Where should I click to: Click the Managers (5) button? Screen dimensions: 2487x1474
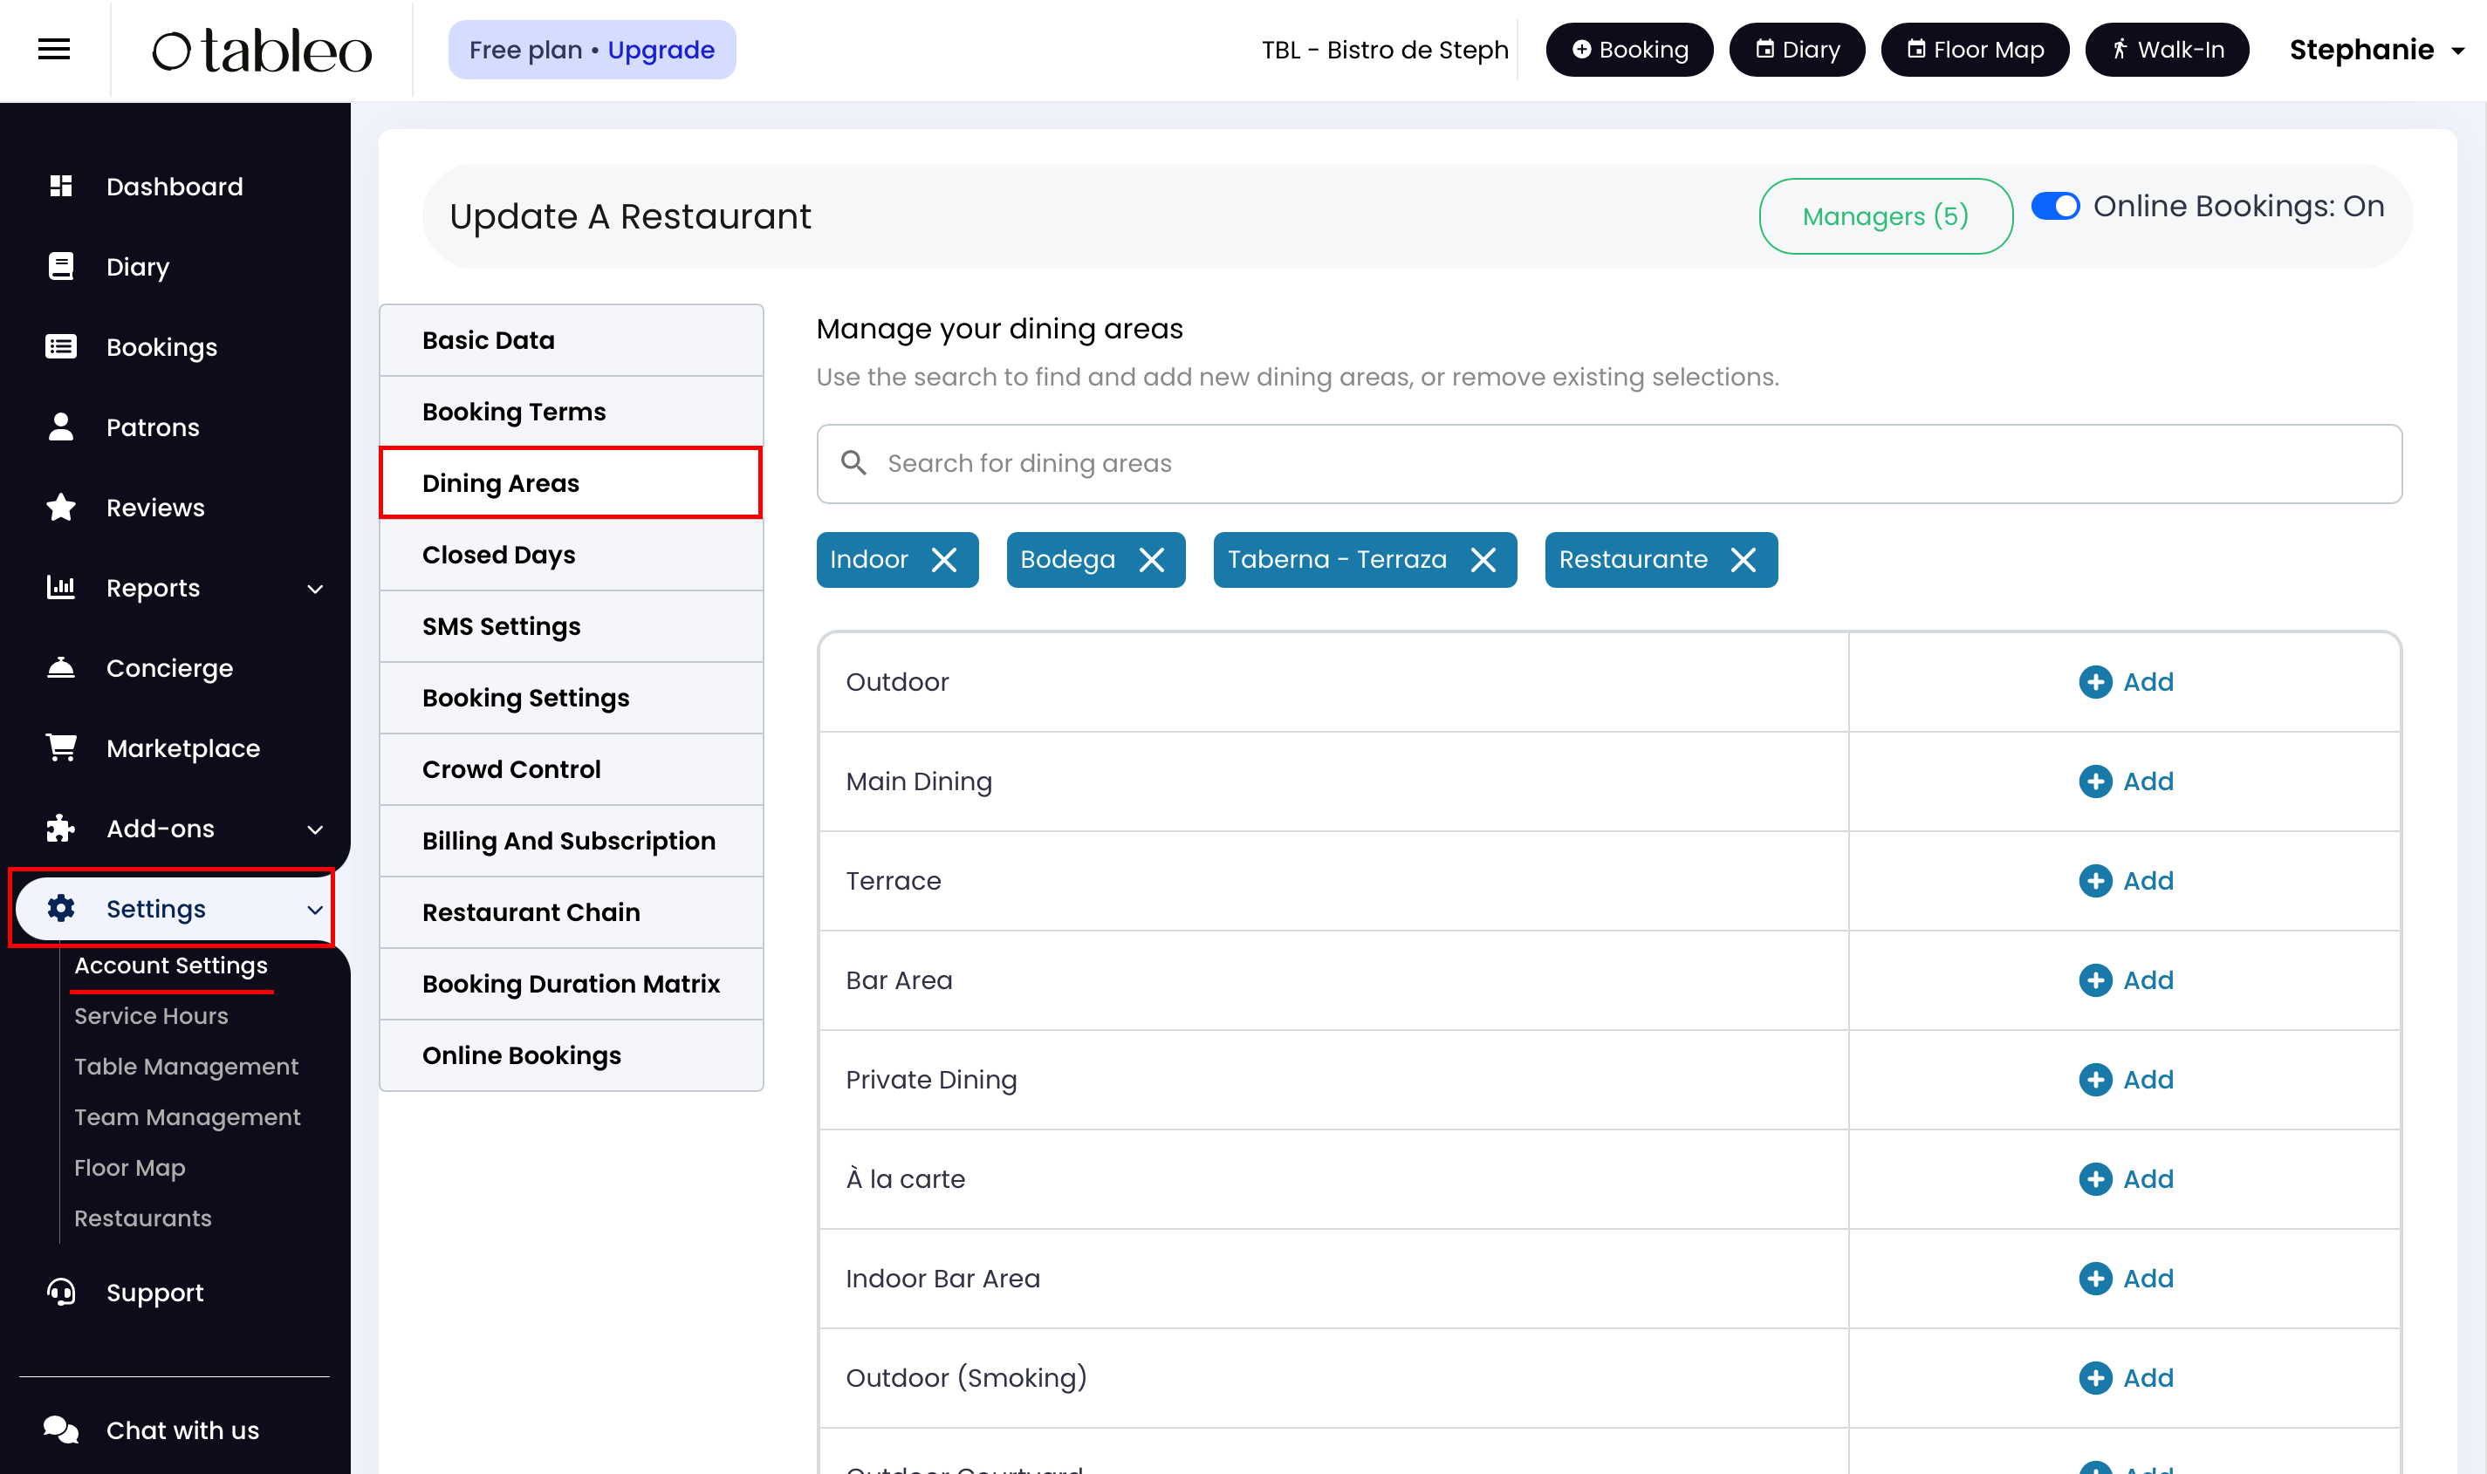(x=1885, y=216)
